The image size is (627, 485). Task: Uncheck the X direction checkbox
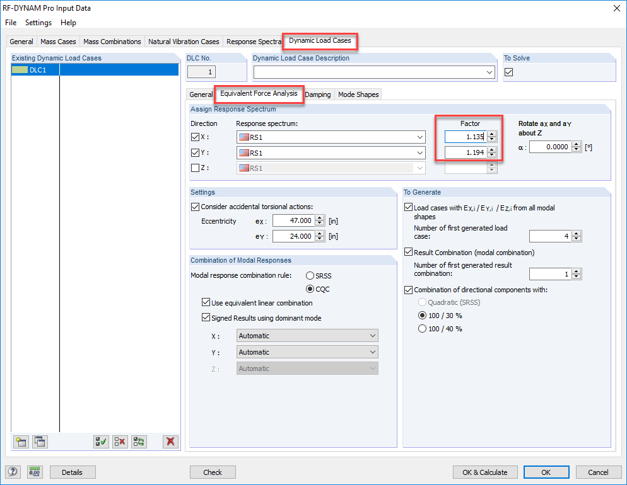coord(195,137)
